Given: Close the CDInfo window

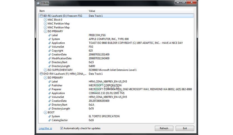Looking at the screenshot, I should pyautogui.click(x=191, y=3).
